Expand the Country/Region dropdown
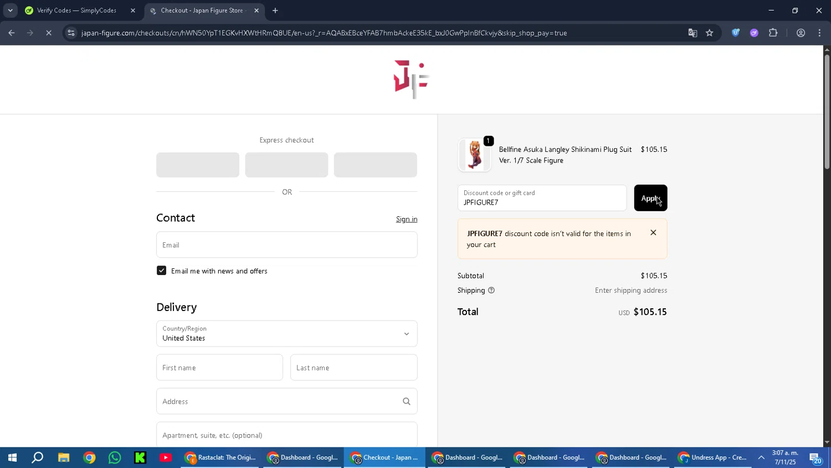Screen dimensions: 831x468 (287, 333)
